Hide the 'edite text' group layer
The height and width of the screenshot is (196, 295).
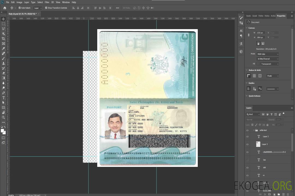[247, 130]
